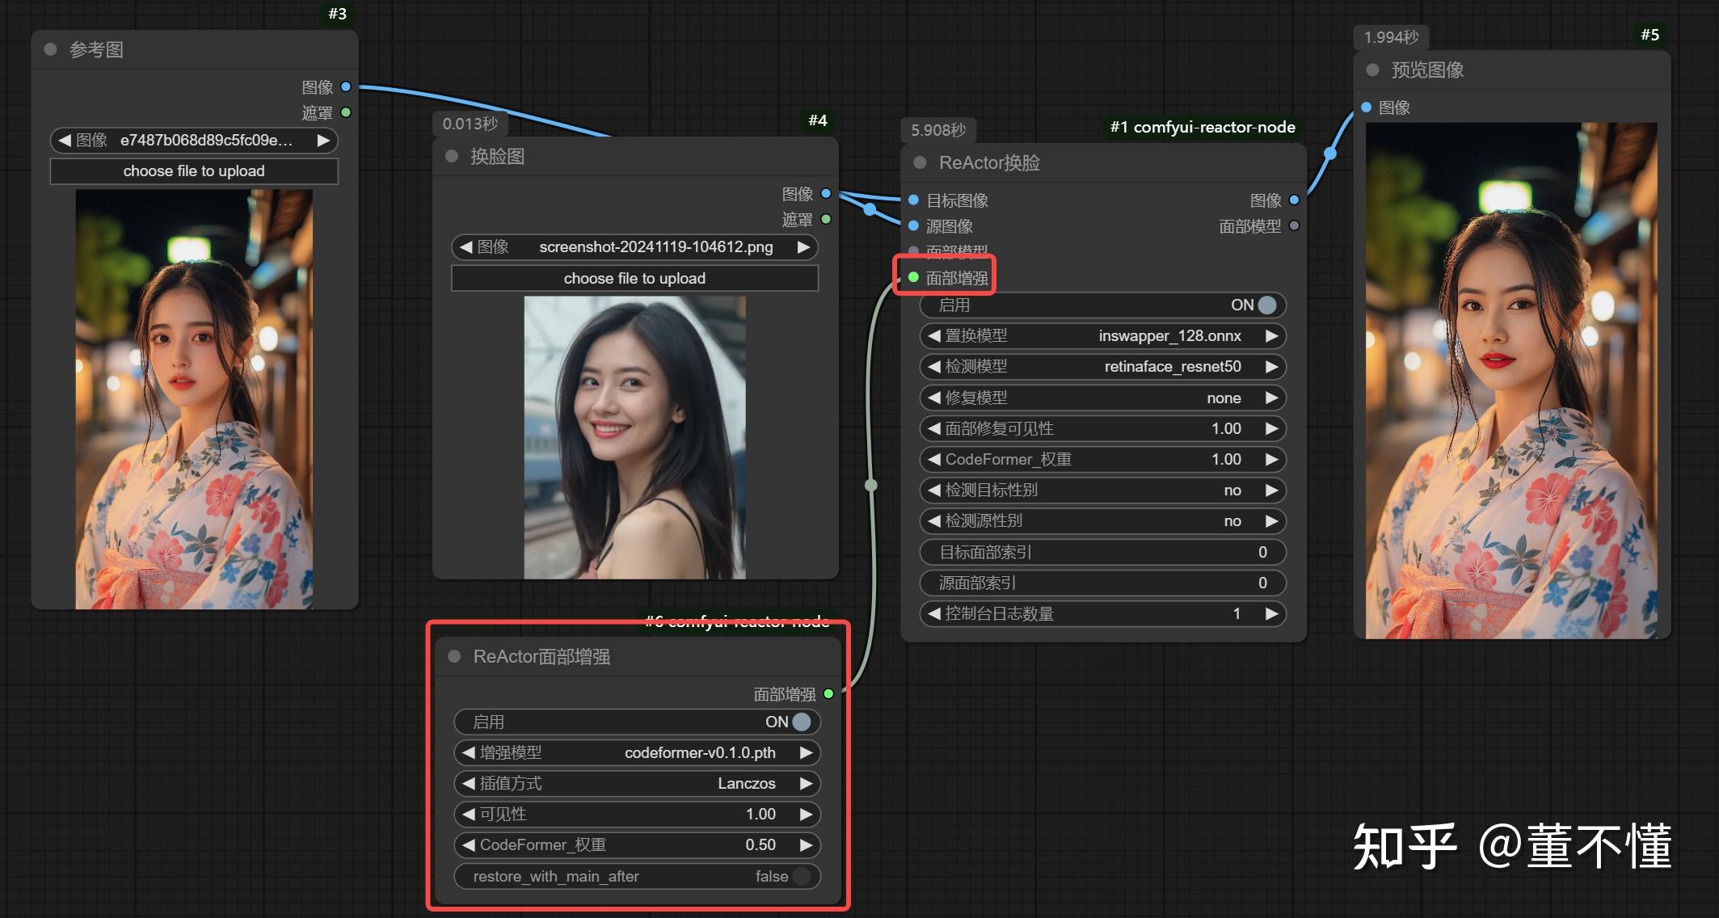Cycle the 置换模型 selector to another model
This screenshot has height=918, width=1719.
[1273, 335]
